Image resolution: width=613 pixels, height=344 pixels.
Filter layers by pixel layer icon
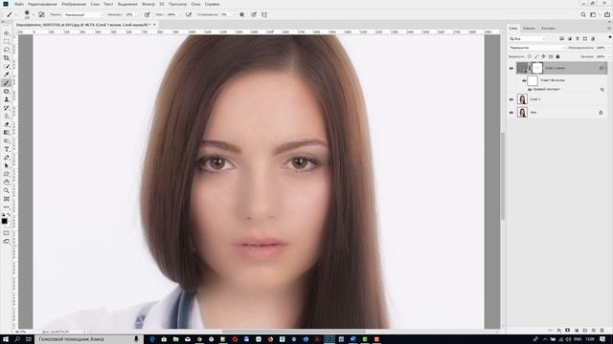pos(562,38)
